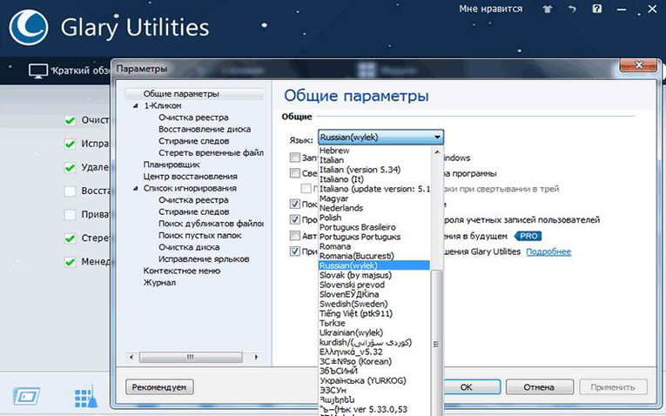Select Восстановление диска tree item
The image size is (666, 416).
(205, 129)
